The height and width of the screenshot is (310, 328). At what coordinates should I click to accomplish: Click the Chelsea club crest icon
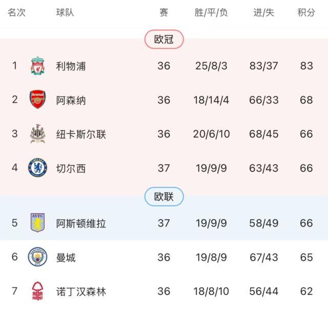37,168
